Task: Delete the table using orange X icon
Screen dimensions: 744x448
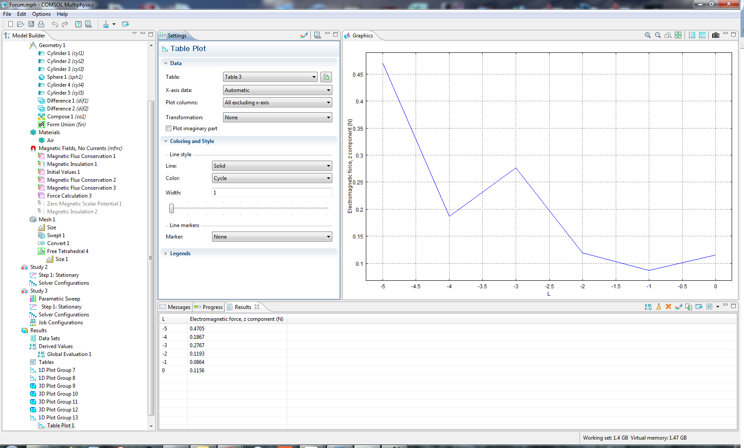Action: (668, 307)
